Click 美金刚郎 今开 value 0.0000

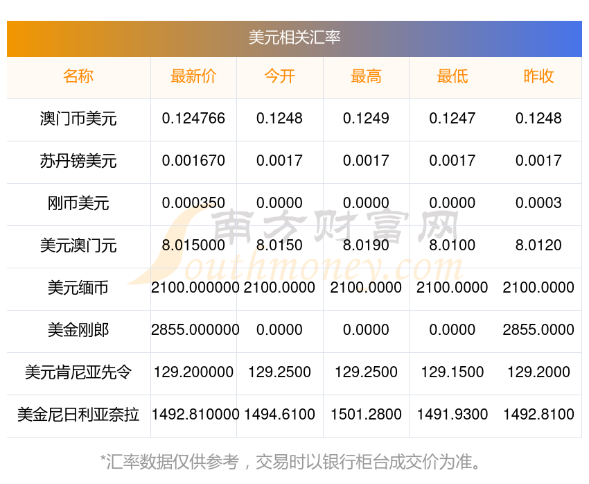[279, 330]
